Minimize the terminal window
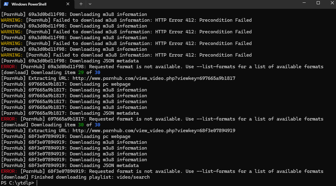 [x=304, y=3]
